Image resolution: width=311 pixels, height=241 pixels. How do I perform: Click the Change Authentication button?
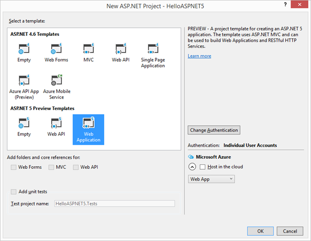(x=214, y=130)
